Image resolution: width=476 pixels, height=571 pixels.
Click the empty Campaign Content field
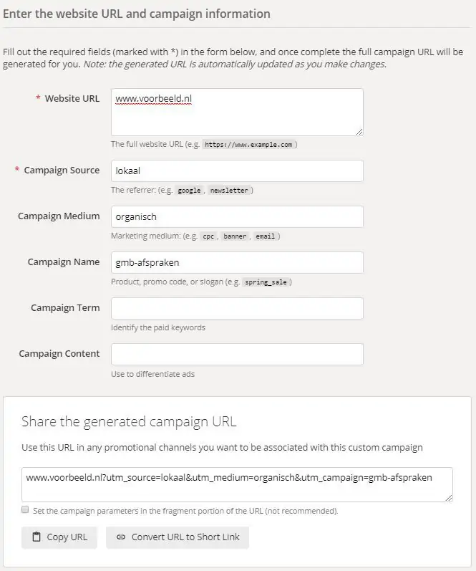237,354
